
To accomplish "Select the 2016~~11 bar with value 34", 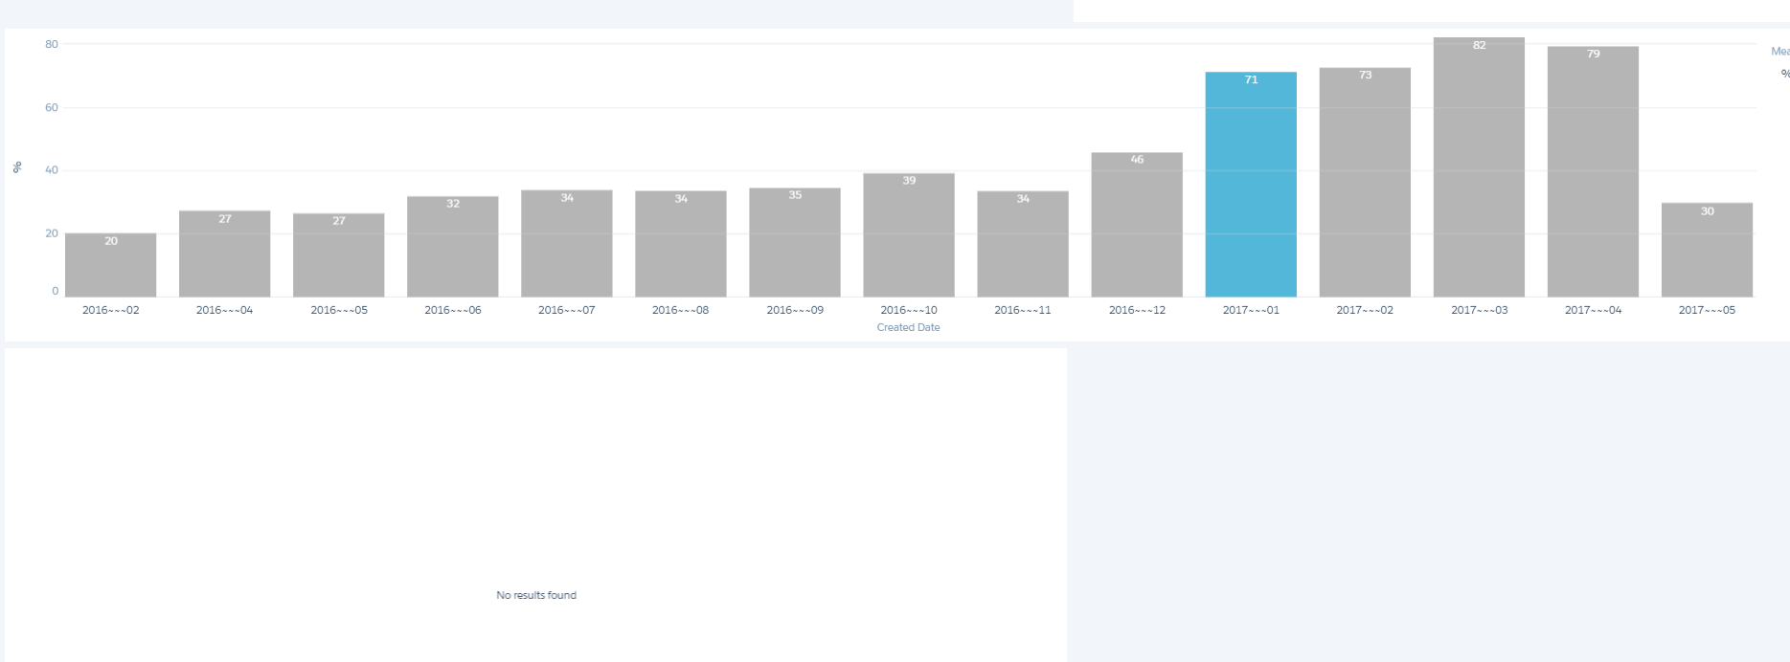I will pyautogui.click(x=1023, y=244).
